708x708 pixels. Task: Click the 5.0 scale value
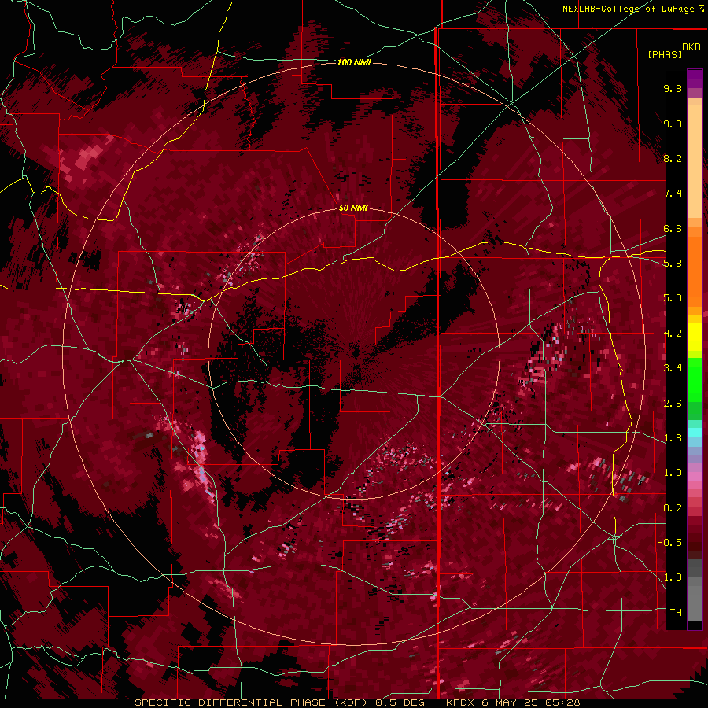pos(673,298)
